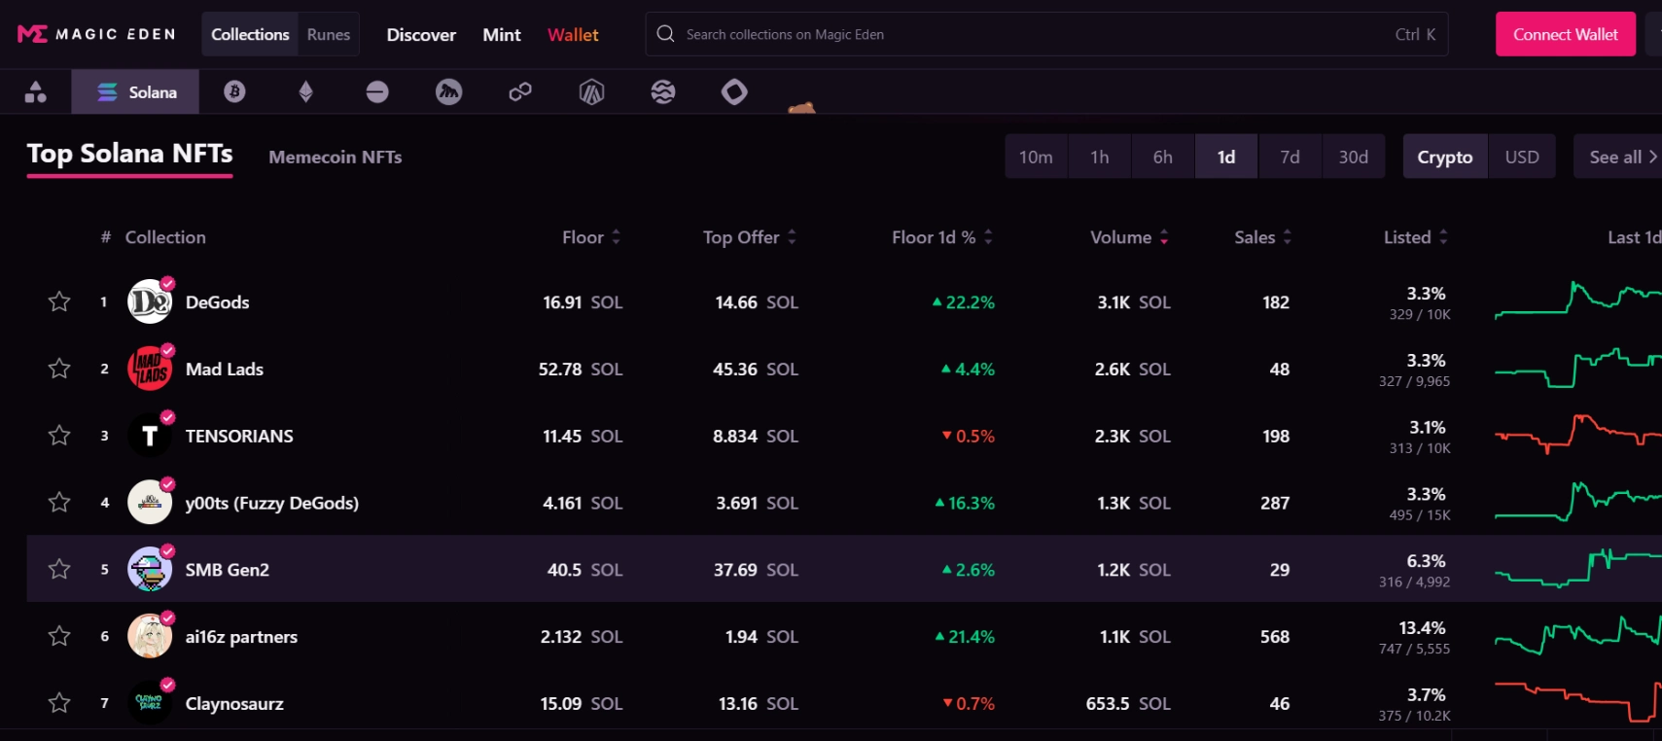The width and height of the screenshot is (1662, 741).
Task: Favorite Mad Lads with the star icon
Action: pos(59,369)
